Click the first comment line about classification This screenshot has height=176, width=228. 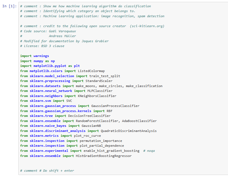coord(85,6)
